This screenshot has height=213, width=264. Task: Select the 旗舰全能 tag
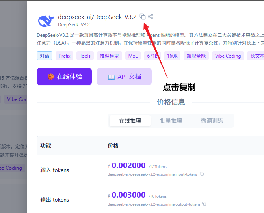tap(196, 56)
